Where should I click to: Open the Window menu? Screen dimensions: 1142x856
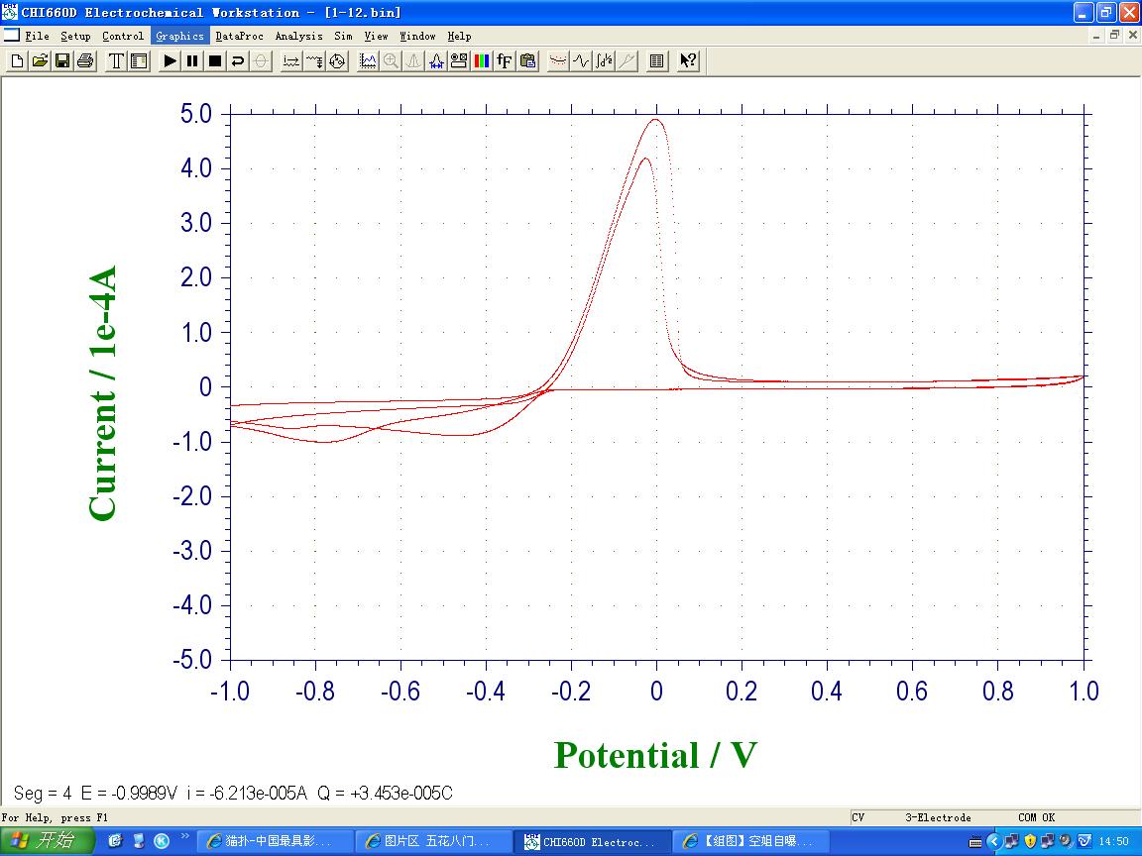click(417, 36)
